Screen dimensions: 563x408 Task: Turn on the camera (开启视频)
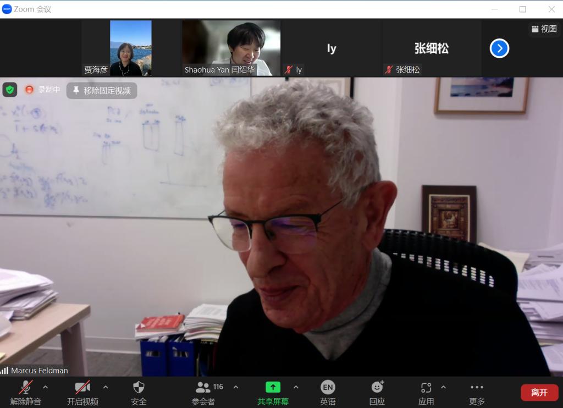(x=82, y=387)
